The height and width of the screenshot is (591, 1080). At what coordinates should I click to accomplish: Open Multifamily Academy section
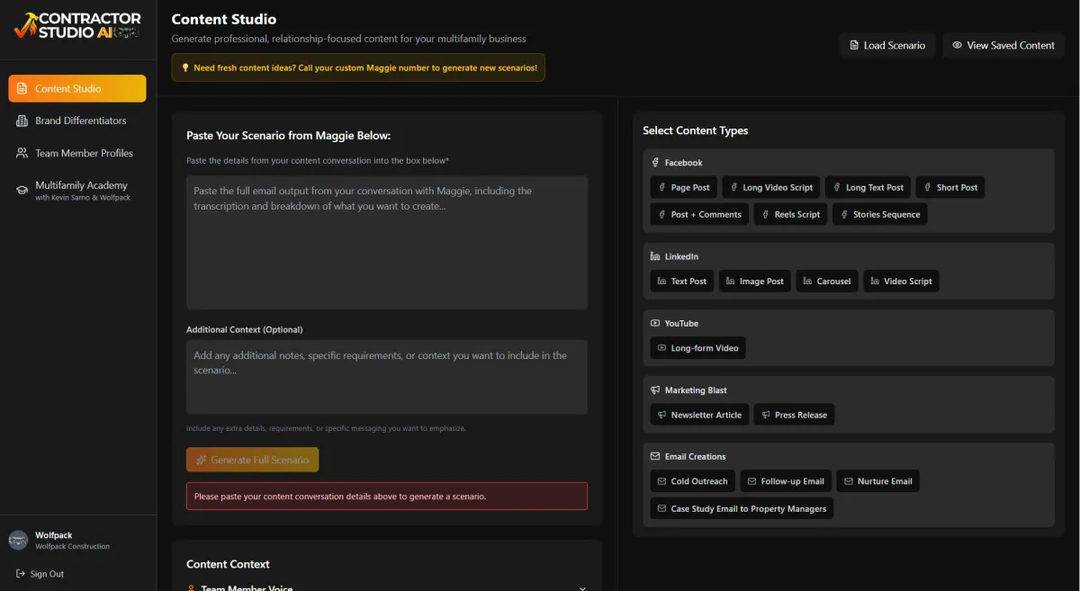click(x=77, y=190)
